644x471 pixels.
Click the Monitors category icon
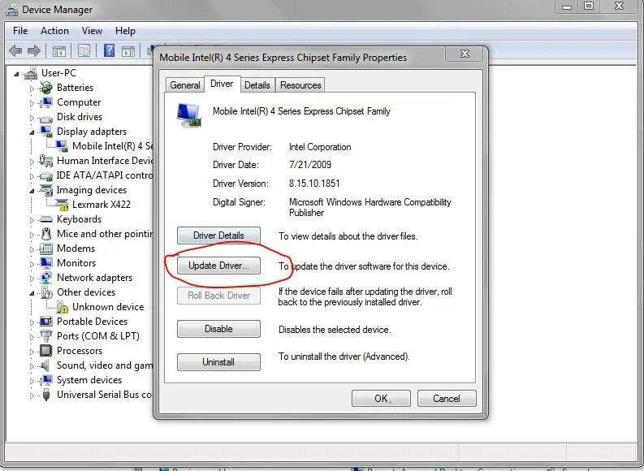coord(46,263)
